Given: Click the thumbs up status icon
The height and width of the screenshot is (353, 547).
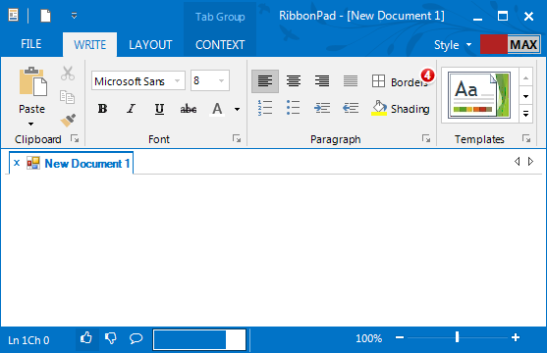Looking at the screenshot, I should click(86, 338).
